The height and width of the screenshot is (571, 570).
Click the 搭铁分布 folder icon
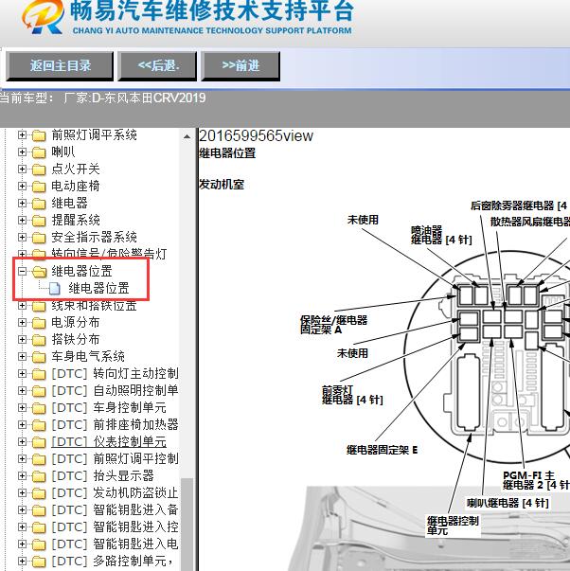[x=39, y=340]
